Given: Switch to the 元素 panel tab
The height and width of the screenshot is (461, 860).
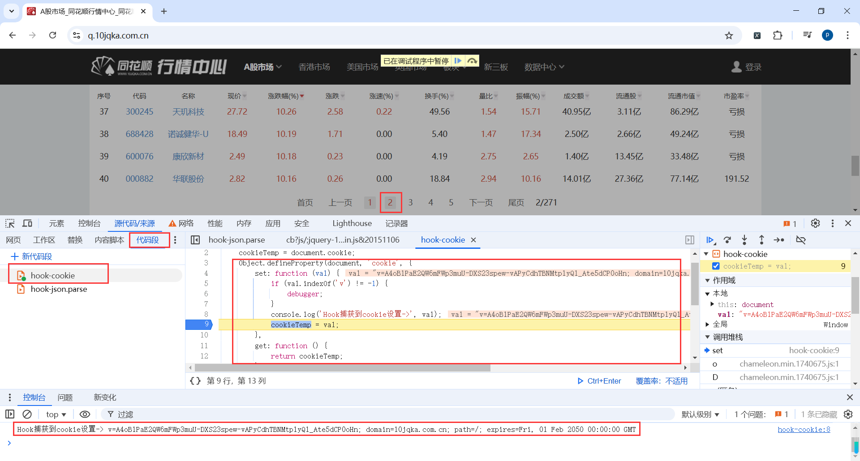Looking at the screenshot, I should [x=56, y=223].
